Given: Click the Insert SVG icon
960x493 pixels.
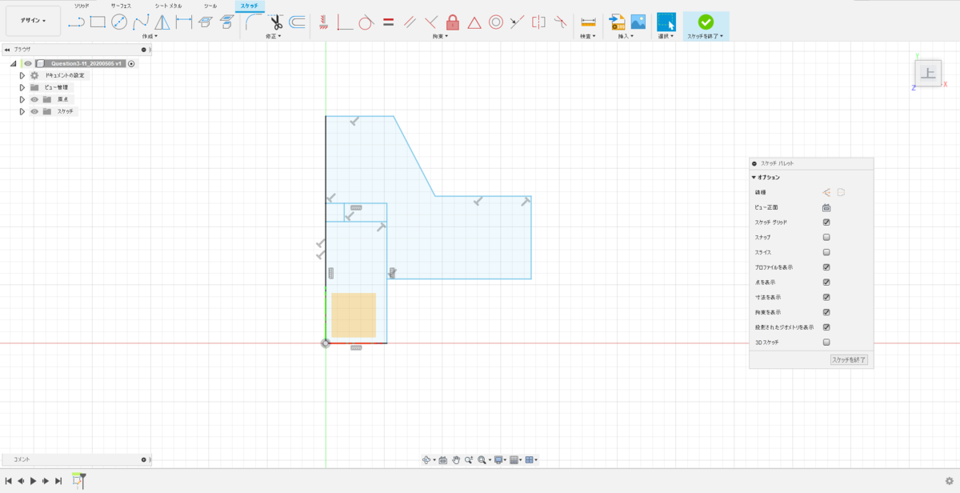Looking at the screenshot, I should (x=617, y=22).
